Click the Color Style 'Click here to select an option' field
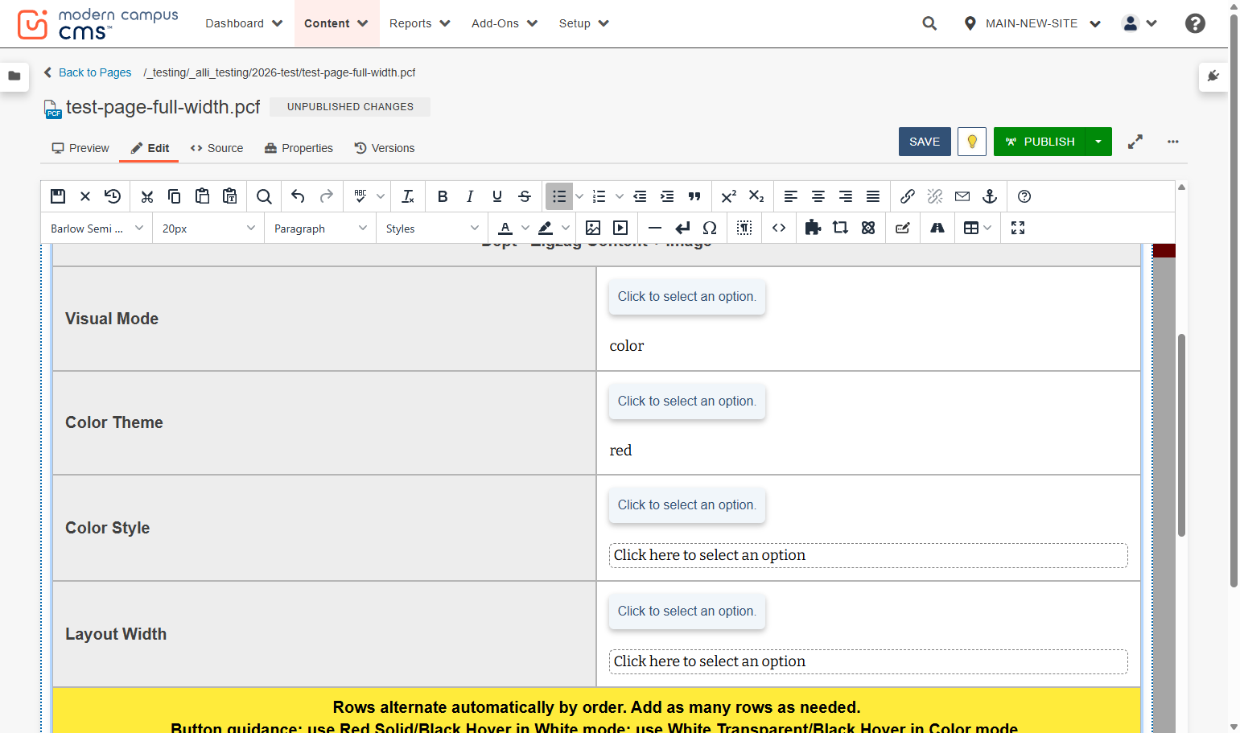The image size is (1240, 733). click(868, 555)
